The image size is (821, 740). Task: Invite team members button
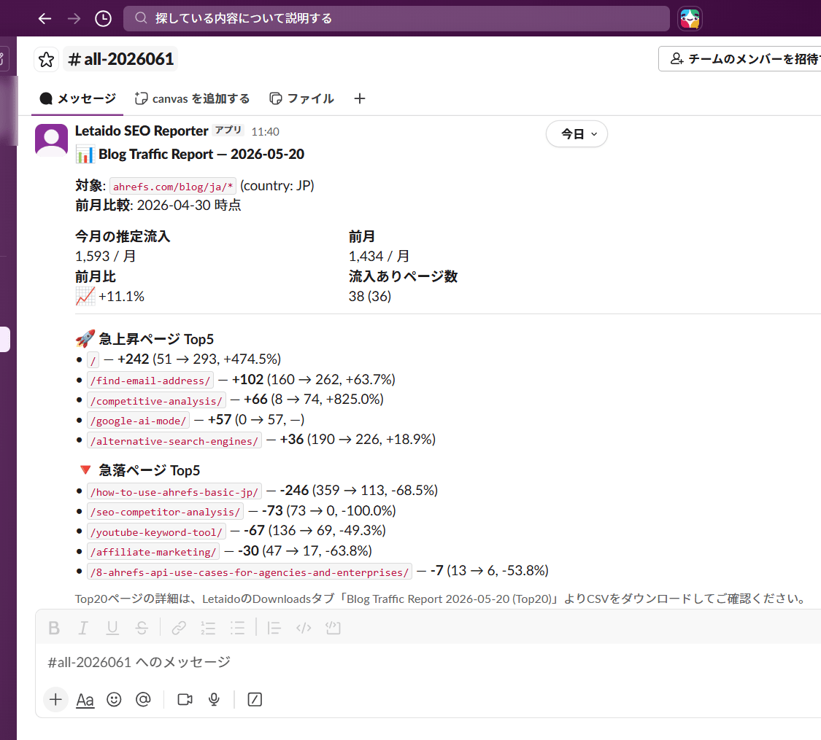coord(744,58)
